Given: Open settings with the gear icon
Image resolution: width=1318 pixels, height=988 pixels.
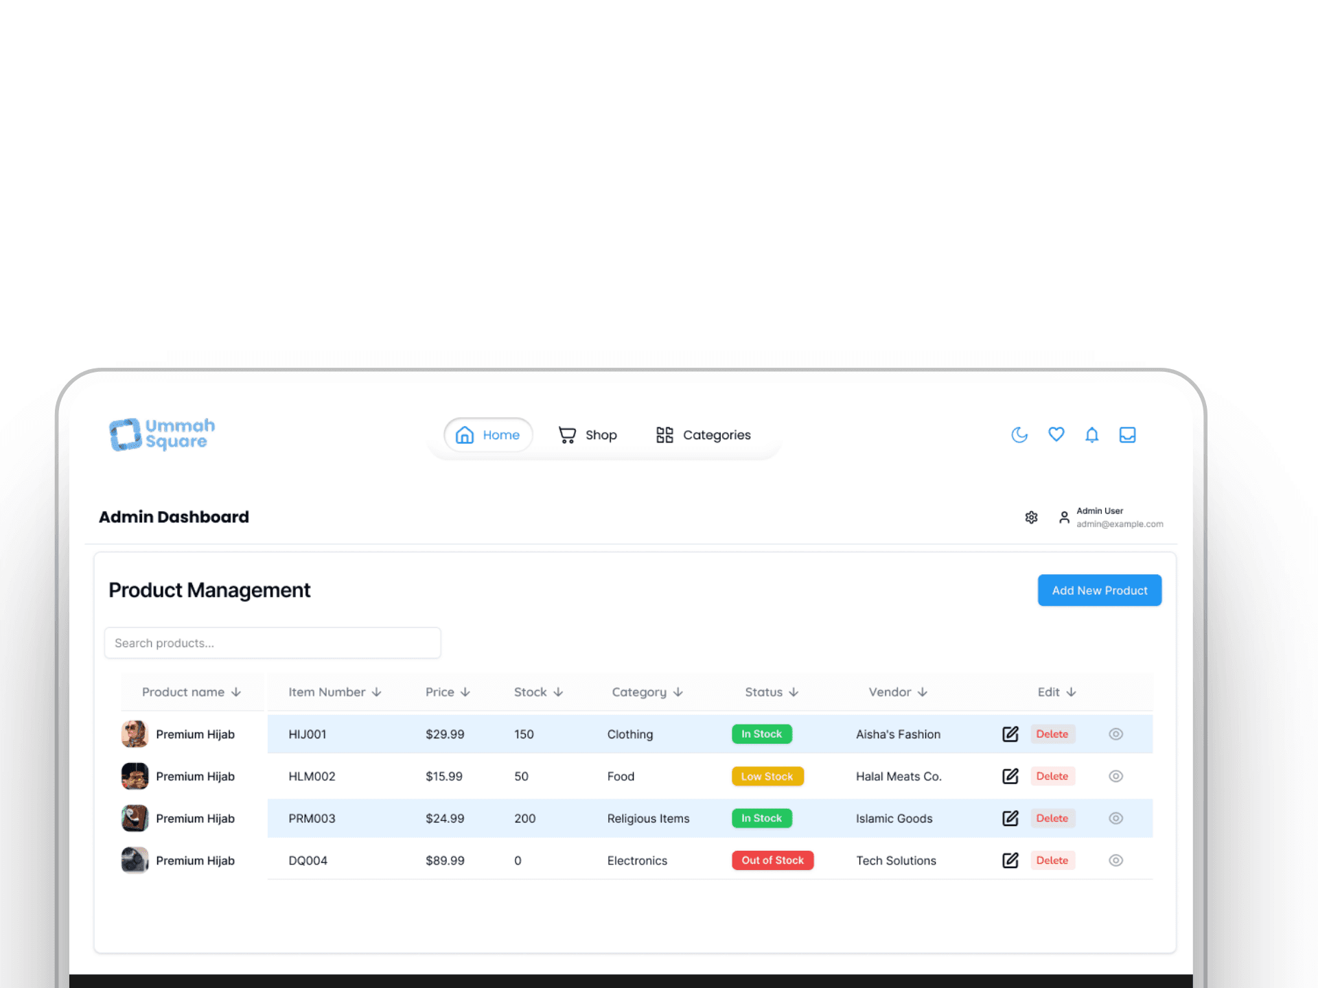Looking at the screenshot, I should click(1031, 517).
